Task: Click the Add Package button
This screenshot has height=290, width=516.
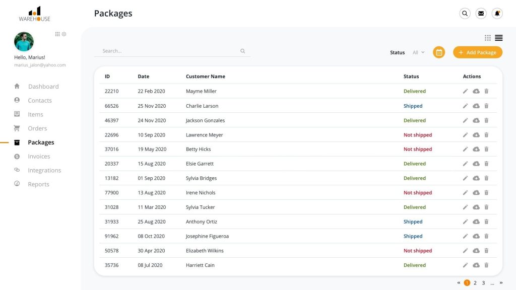Action: pos(477,52)
